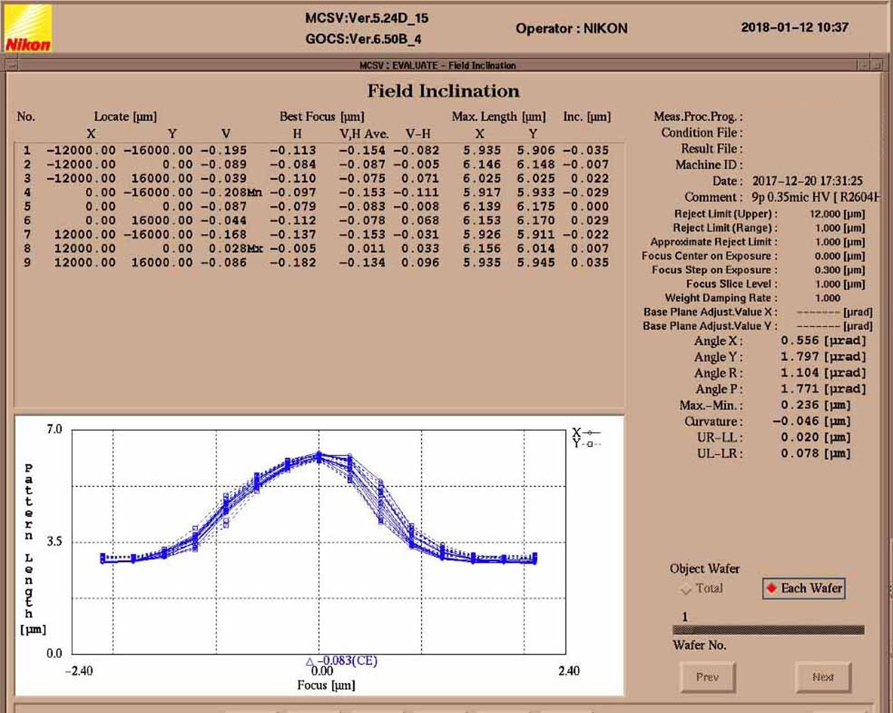Click the timestamp 2018-01-12 10:37

tap(795, 27)
